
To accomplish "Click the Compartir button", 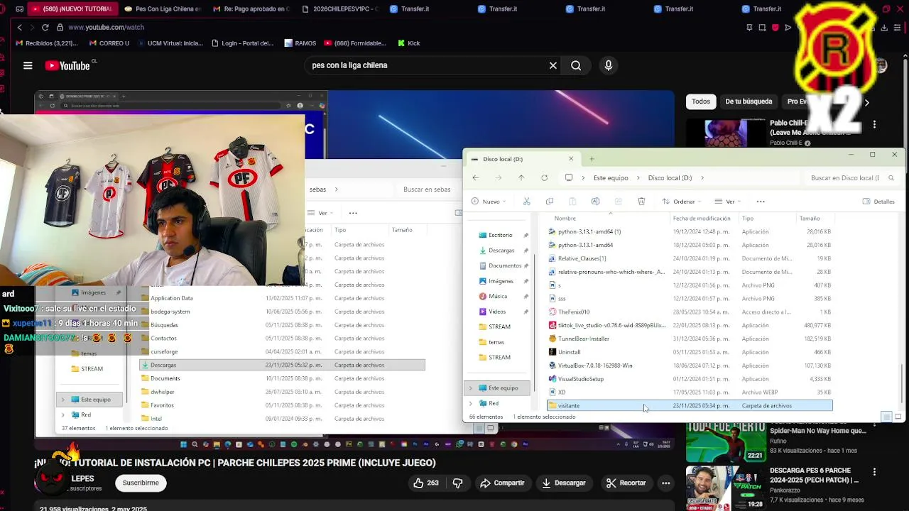I will 502,483.
